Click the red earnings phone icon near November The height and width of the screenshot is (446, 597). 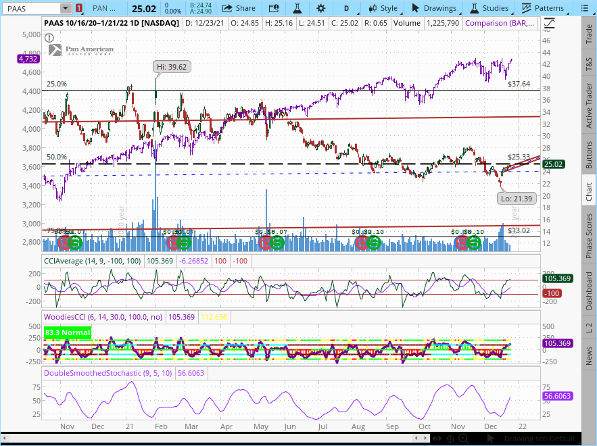(x=65, y=243)
